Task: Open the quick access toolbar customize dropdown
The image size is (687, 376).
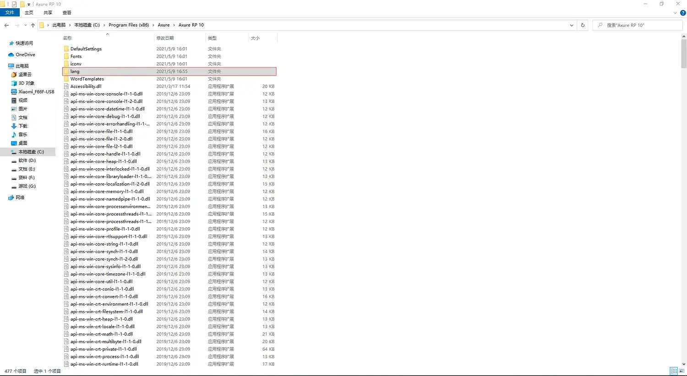Action: coord(29,5)
